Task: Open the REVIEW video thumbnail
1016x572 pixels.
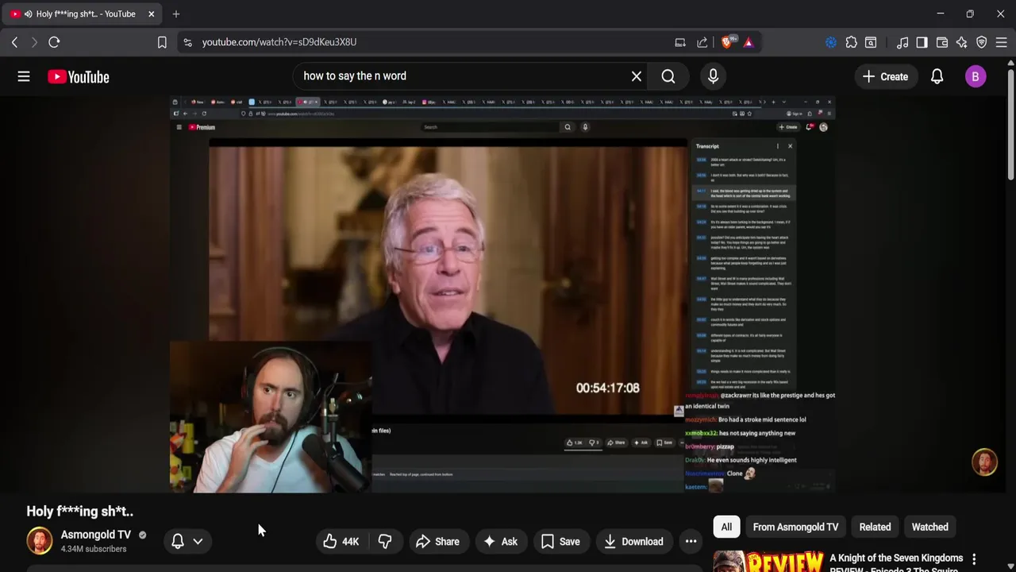Action: point(768,561)
